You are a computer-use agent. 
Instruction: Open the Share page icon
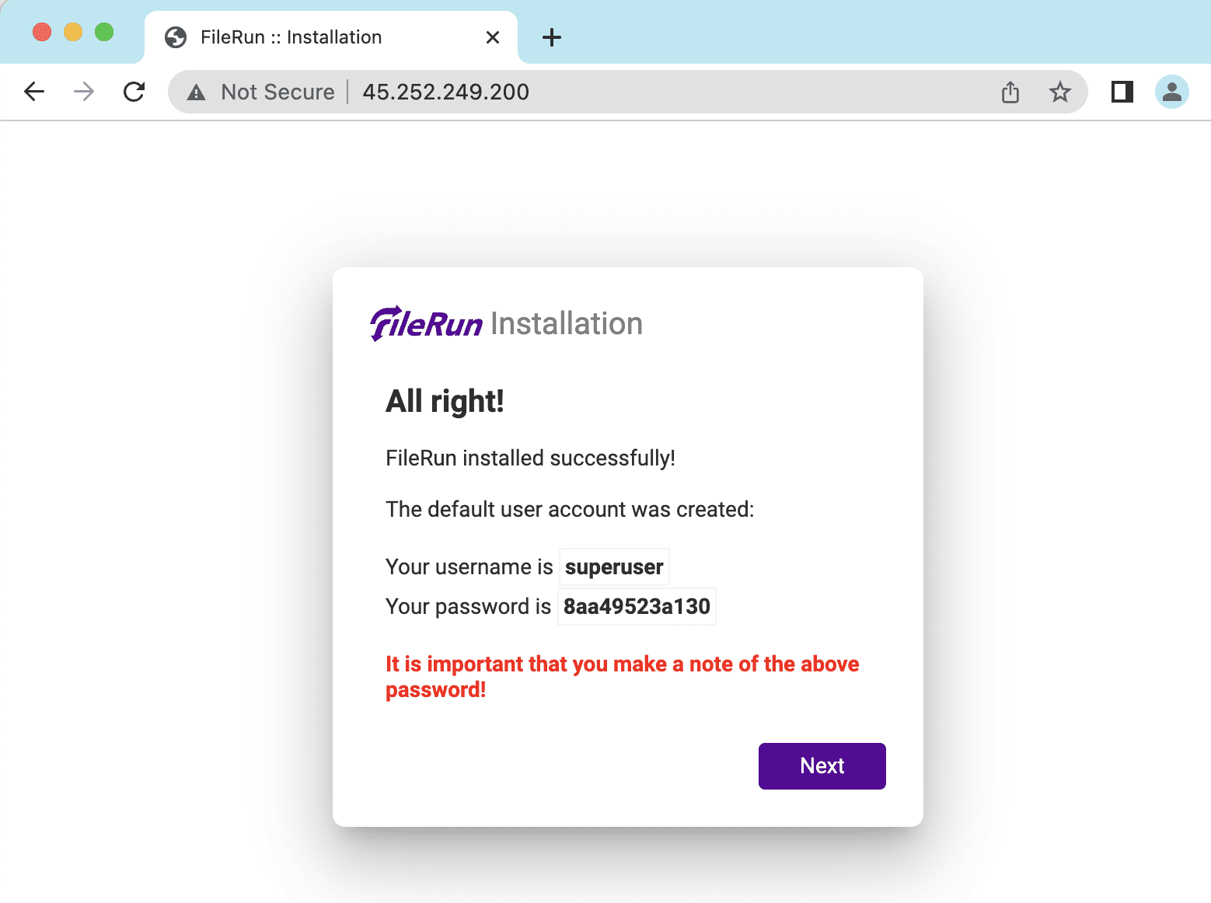point(1010,92)
